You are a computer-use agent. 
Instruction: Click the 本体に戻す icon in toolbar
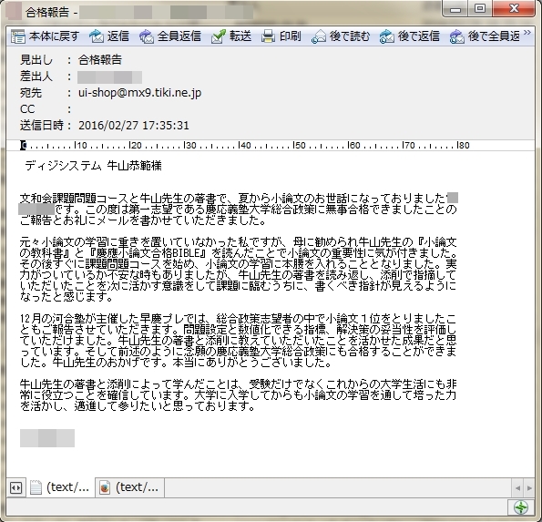click(x=18, y=36)
